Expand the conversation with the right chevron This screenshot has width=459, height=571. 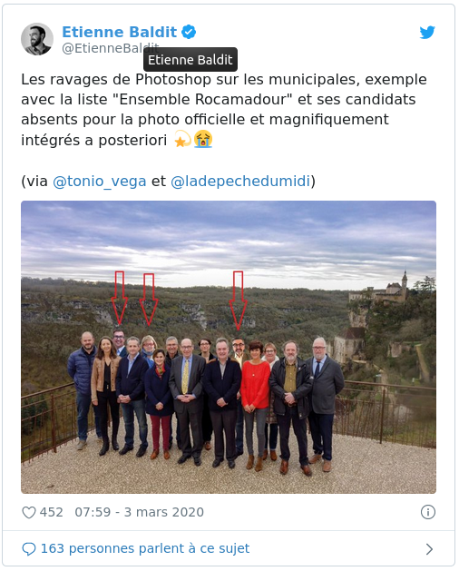coord(429,549)
